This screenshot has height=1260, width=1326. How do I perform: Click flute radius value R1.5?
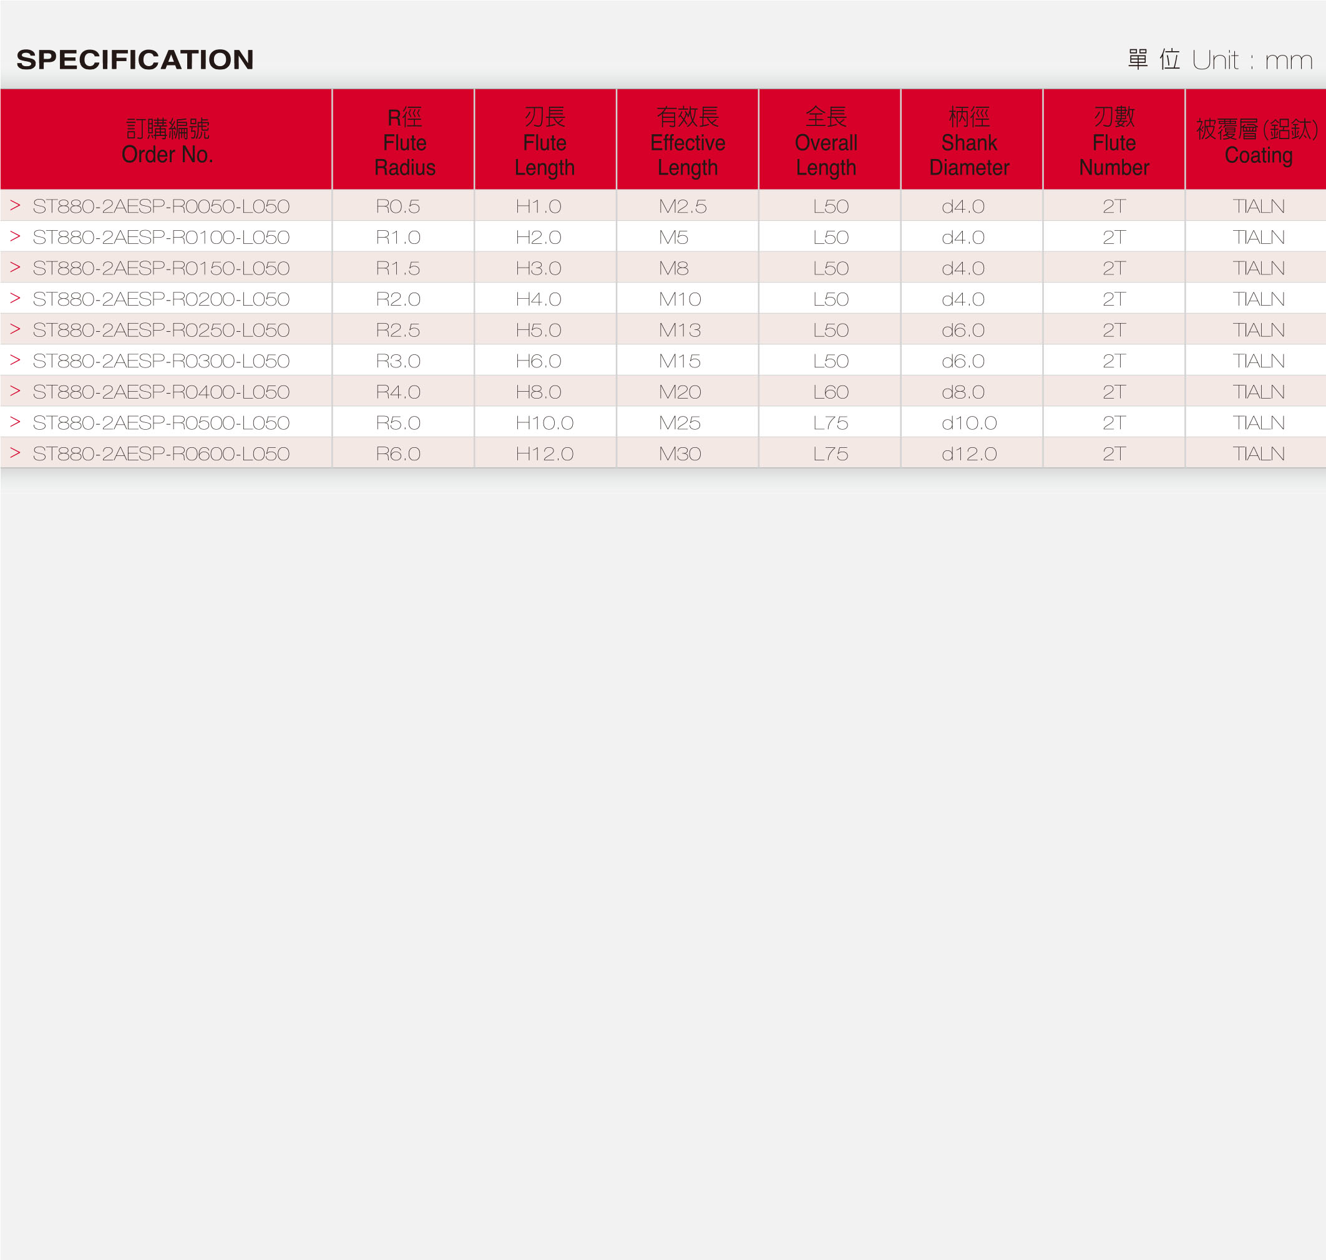coord(397,268)
